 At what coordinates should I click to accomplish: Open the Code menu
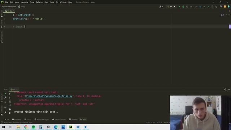coord(32,2)
